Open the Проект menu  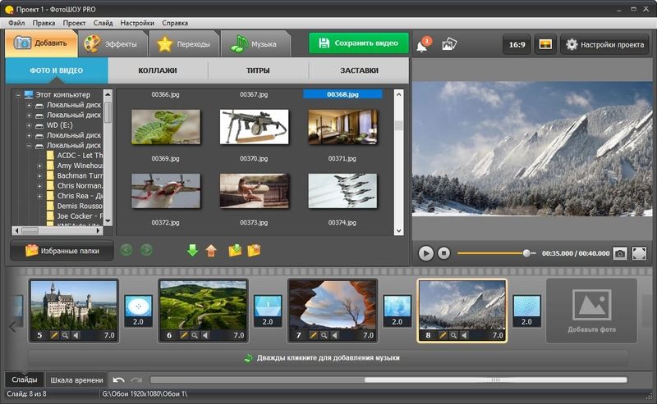pyautogui.click(x=74, y=23)
